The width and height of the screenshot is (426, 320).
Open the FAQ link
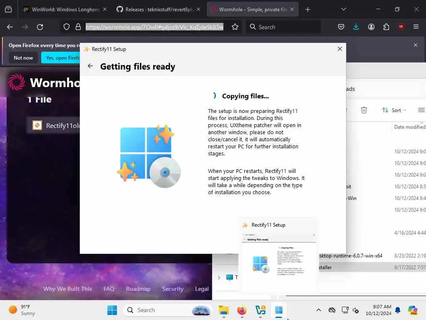109,289
